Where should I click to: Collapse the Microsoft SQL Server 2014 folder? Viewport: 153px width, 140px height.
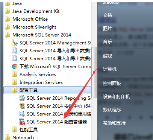[42, 35]
